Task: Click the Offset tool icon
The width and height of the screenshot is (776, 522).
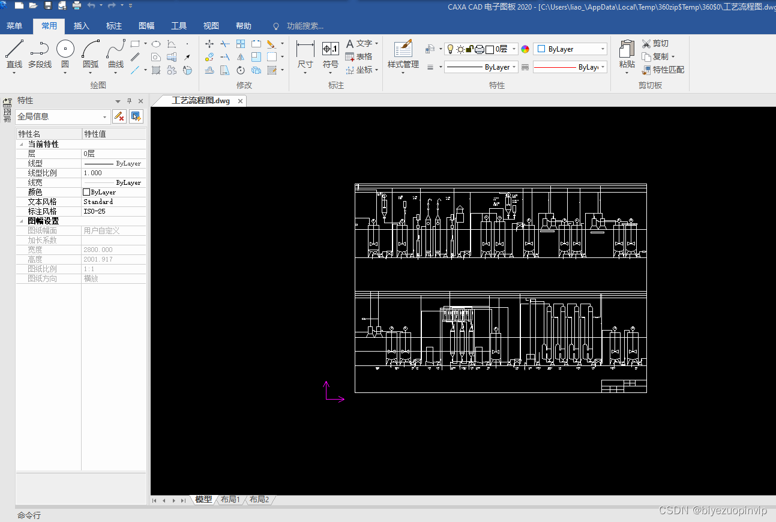Action: [209, 70]
